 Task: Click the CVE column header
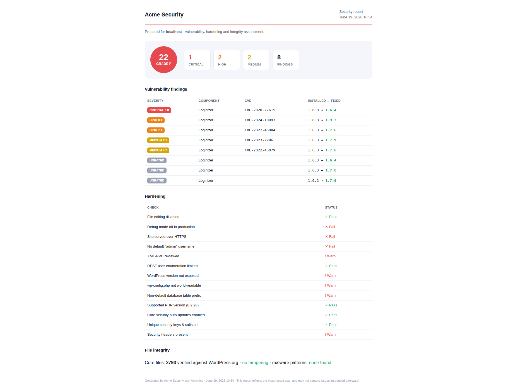tap(248, 101)
